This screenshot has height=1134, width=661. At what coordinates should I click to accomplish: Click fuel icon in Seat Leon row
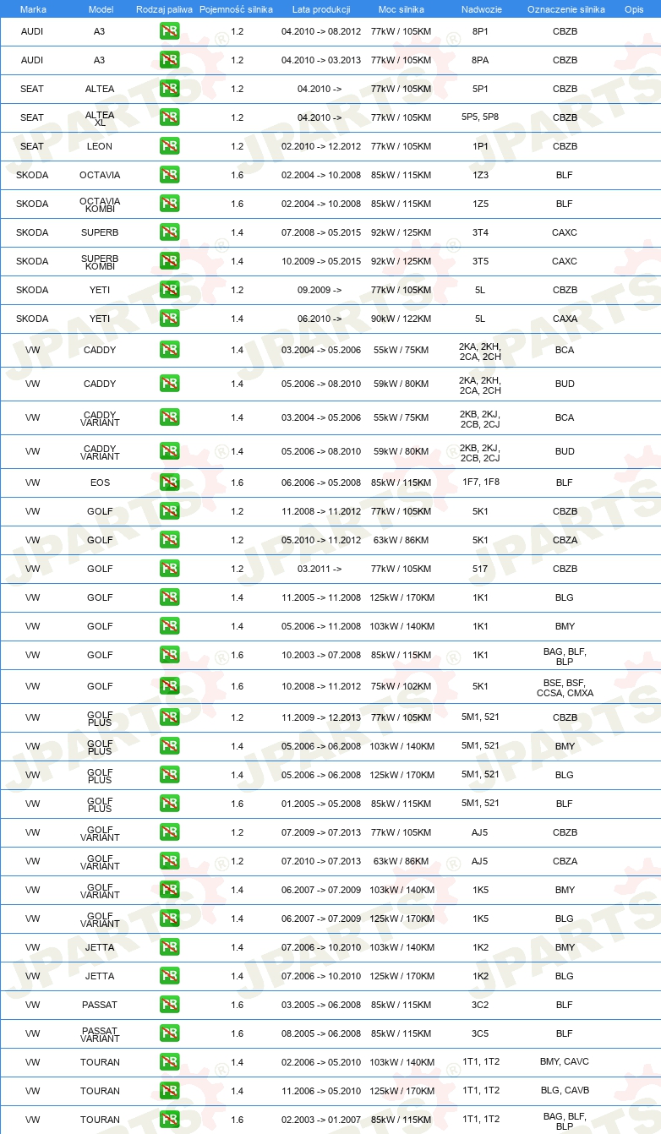[169, 146]
